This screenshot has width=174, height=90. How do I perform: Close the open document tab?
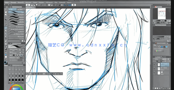point(34,7)
